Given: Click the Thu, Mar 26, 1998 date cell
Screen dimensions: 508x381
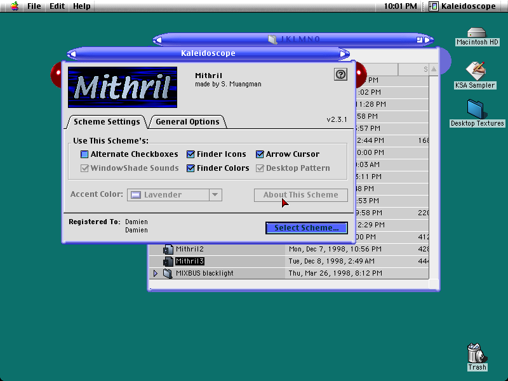Looking at the screenshot, I should [335, 273].
